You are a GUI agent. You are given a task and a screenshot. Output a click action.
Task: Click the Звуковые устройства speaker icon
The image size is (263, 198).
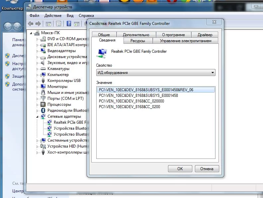click(43, 63)
